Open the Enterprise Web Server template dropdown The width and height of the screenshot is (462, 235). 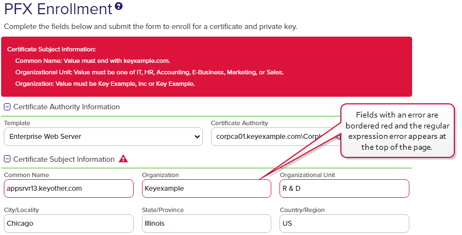(103, 137)
